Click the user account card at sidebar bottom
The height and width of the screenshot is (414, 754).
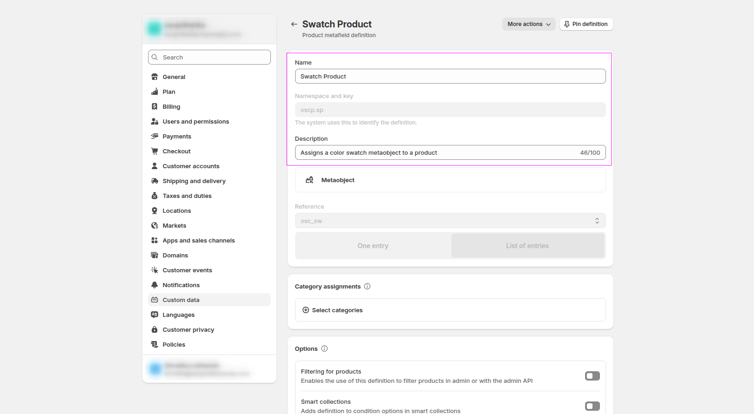click(209, 369)
